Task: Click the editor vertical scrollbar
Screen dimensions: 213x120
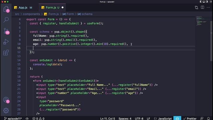Action: (x=211, y=41)
